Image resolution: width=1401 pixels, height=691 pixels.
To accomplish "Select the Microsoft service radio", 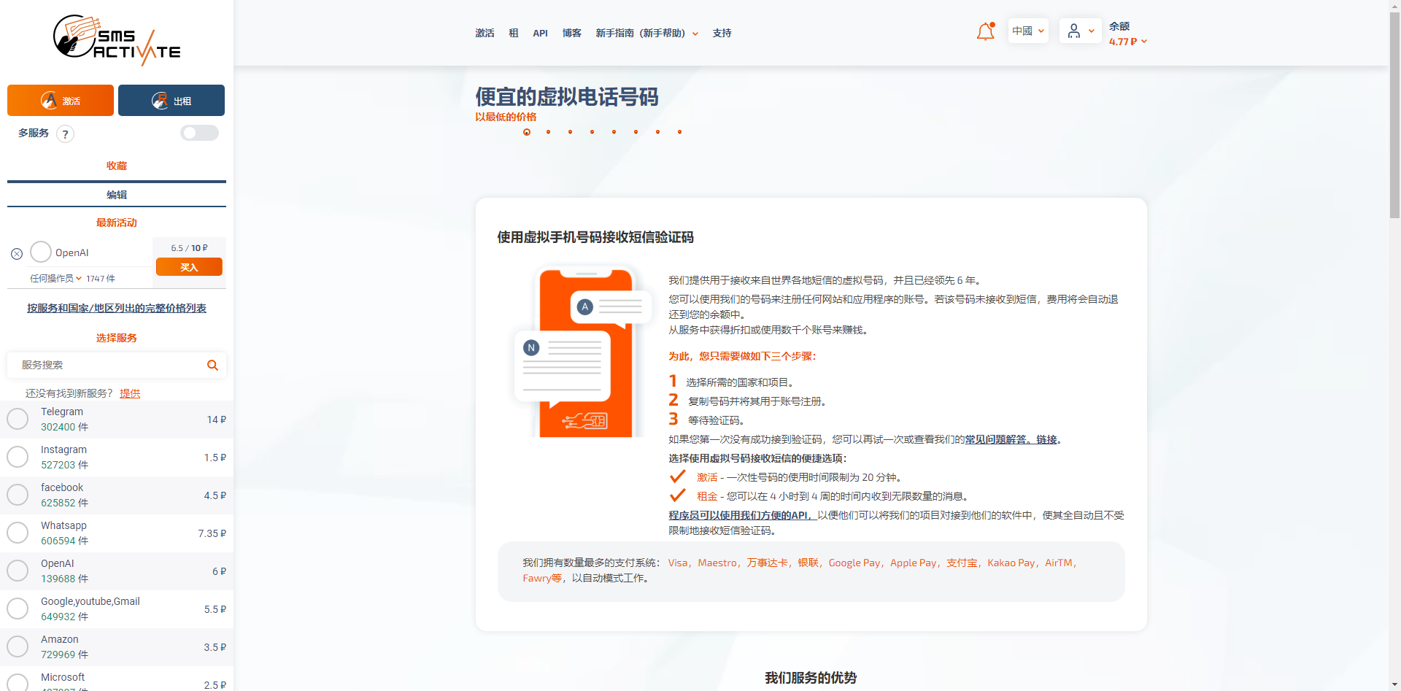I will coord(18,683).
